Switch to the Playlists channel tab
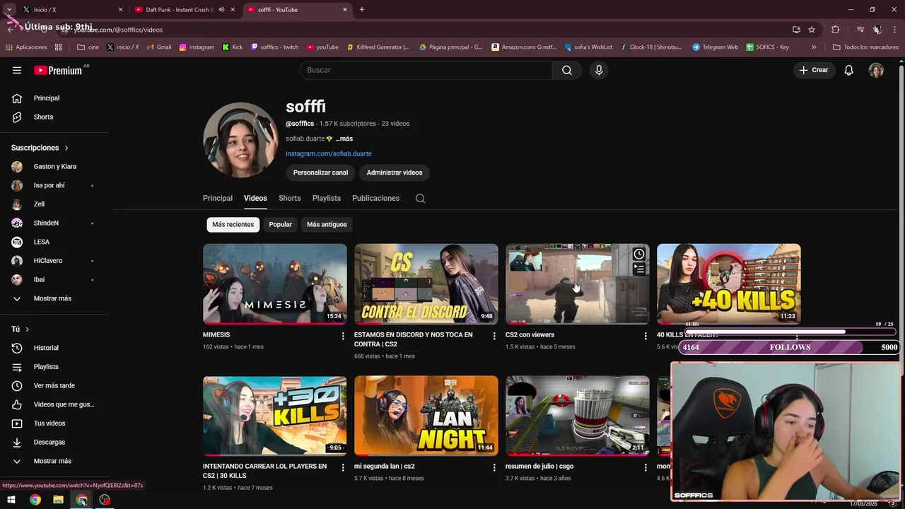The width and height of the screenshot is (905, 509). [327, 198]
